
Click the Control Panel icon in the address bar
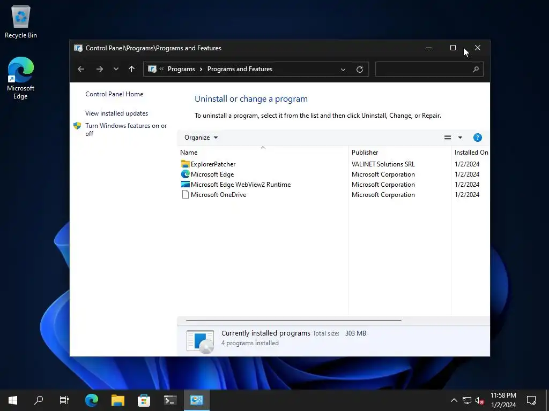152,69
